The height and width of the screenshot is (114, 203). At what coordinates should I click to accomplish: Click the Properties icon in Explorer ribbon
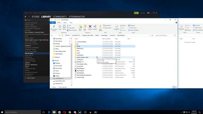click(116, 27)
